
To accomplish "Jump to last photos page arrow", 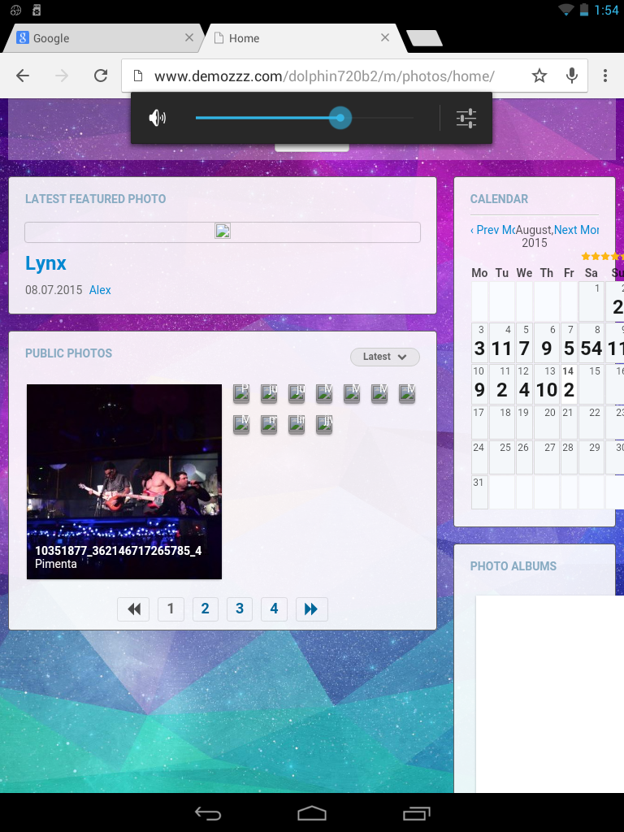I will coord(310,609).
